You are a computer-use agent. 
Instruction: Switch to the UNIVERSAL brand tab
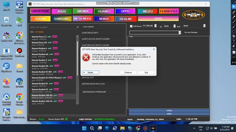(x=40, y=11)
